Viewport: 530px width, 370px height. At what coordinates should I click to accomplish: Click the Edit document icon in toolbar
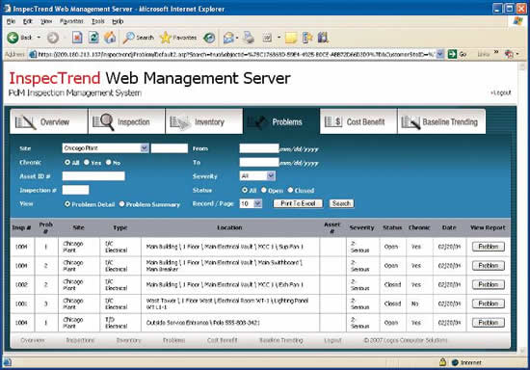coord(267,38)
